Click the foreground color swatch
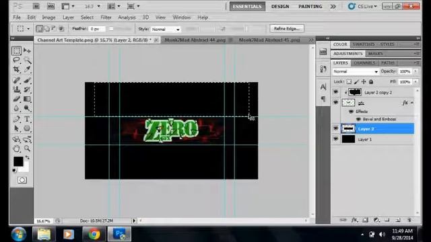The width and height of the screenshot is (431, 242). (x=18, y=161)
